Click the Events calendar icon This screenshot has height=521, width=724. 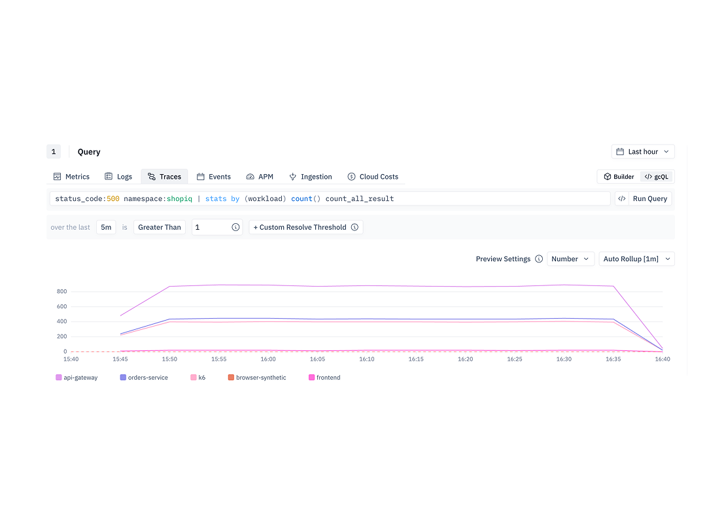click(200, 177)
